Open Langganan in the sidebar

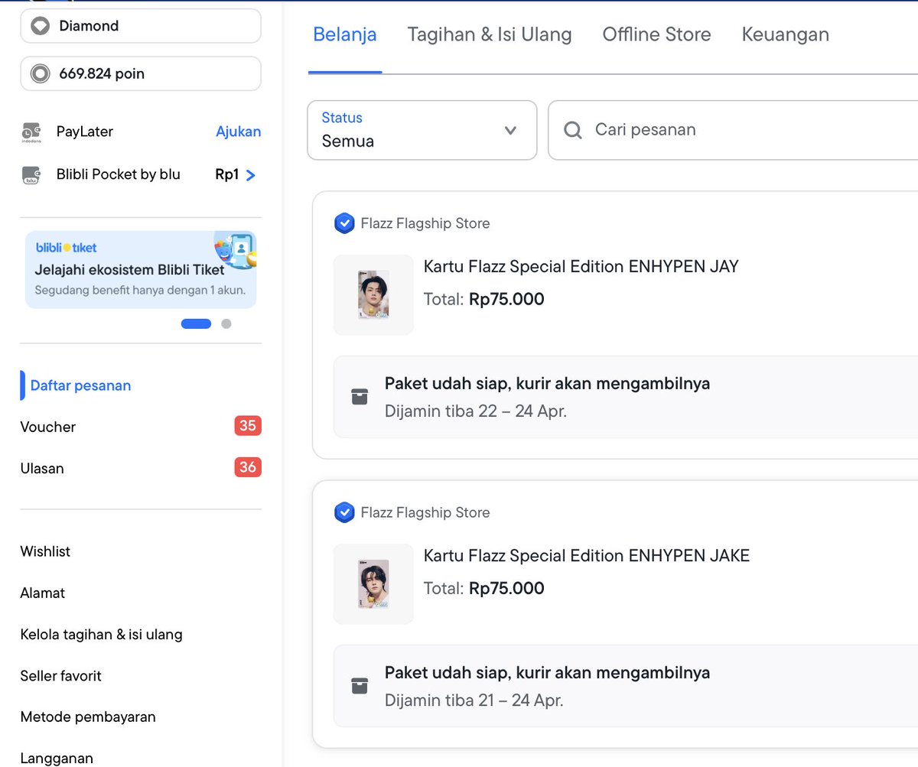point(57,758)
